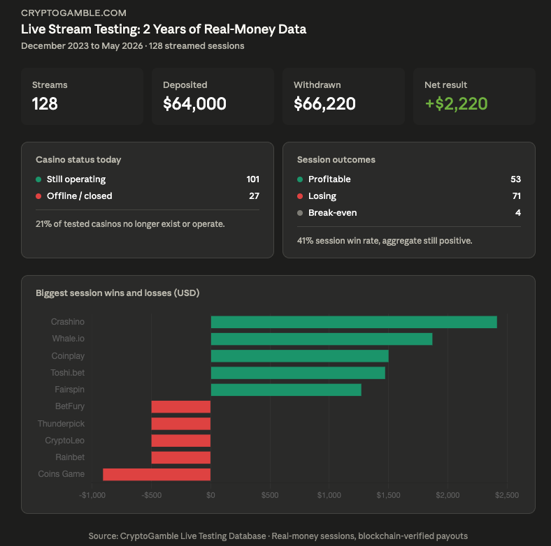The width and height of the screenshot is (551, 546).
Task: Click the 'Break-even' row label
Action: pos(332,213)
